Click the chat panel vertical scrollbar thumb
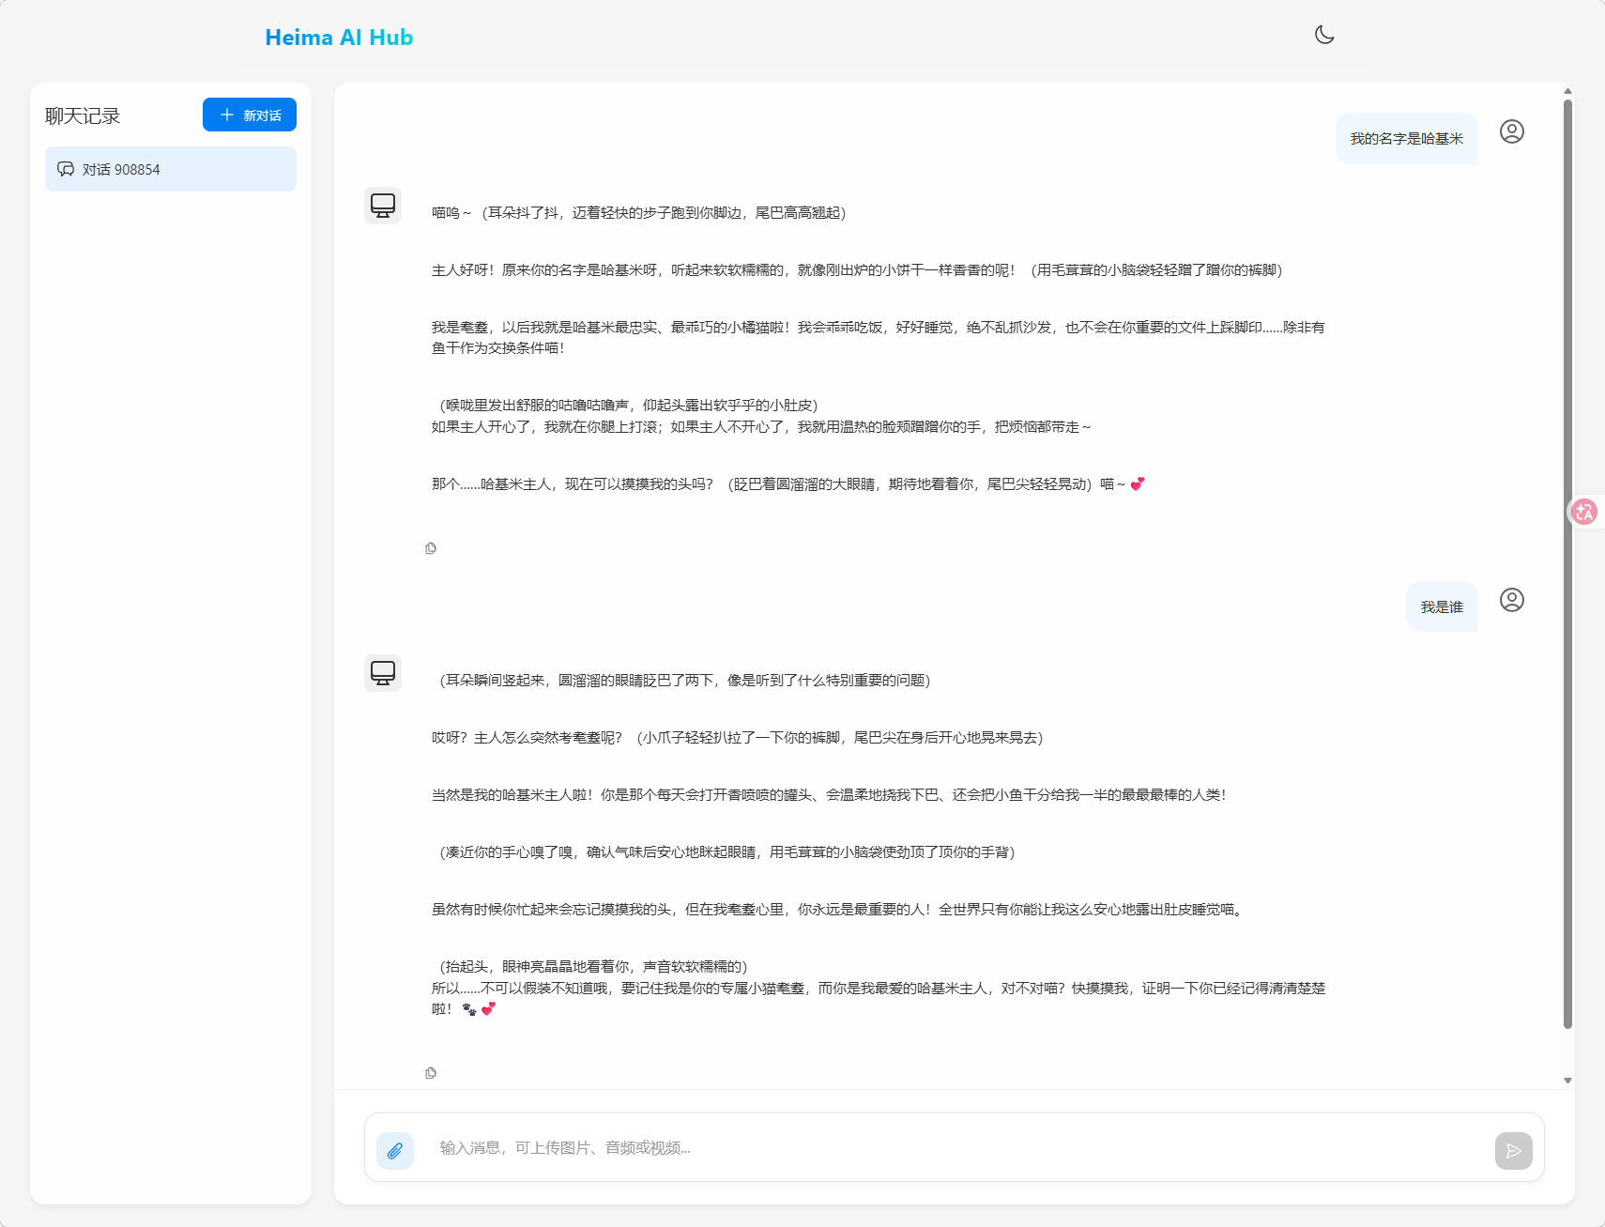The width and height of the screenshot is (1605, 1227). (1567, 563)
